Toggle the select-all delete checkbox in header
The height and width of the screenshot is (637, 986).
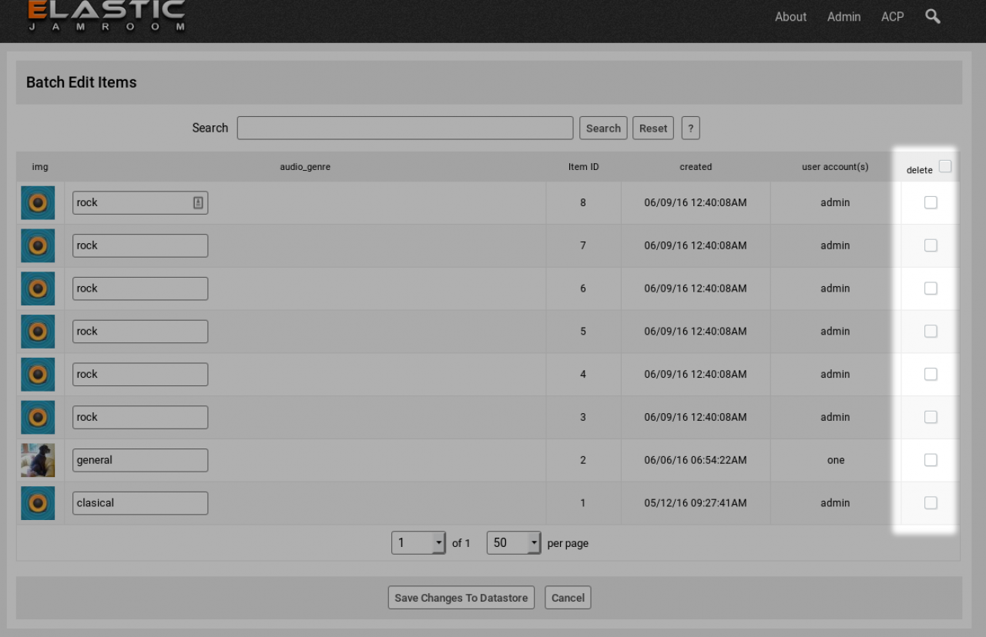945,166
